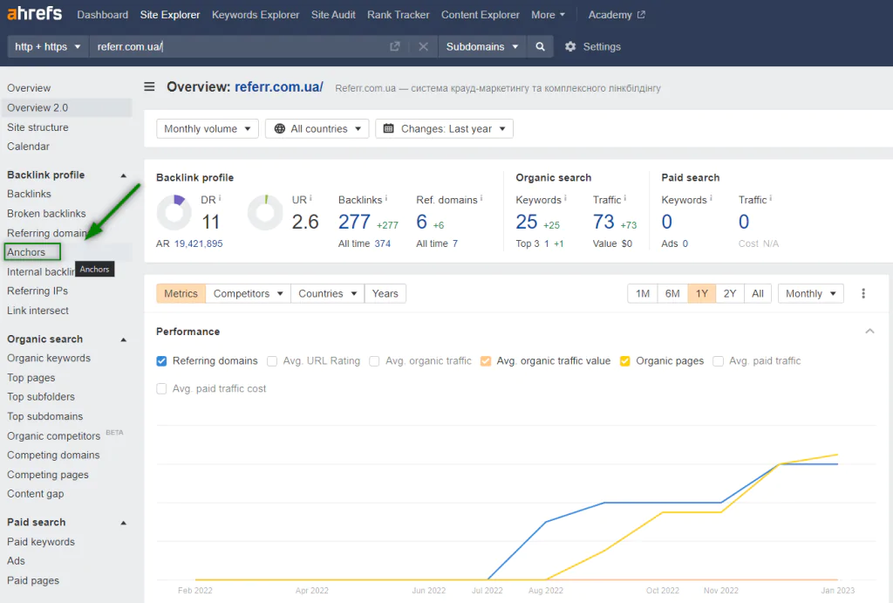Open the Monthly interval dropdown
The width and height of the screenshot is (893, 603).
click(x=810, y=293)
